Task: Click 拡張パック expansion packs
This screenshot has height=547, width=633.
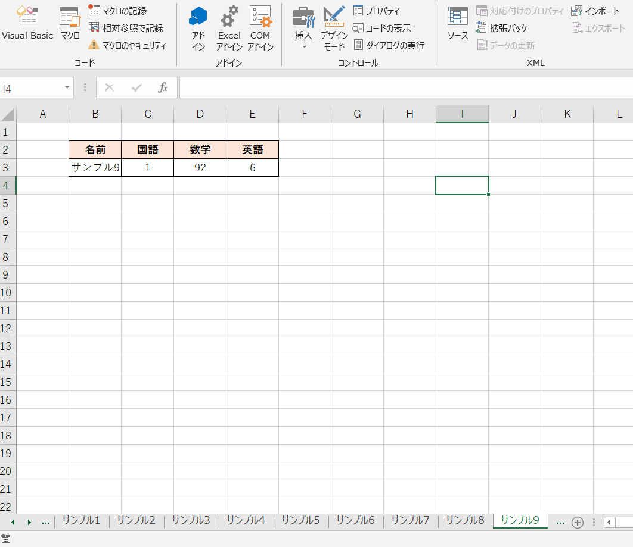Action: coord(502,28)
